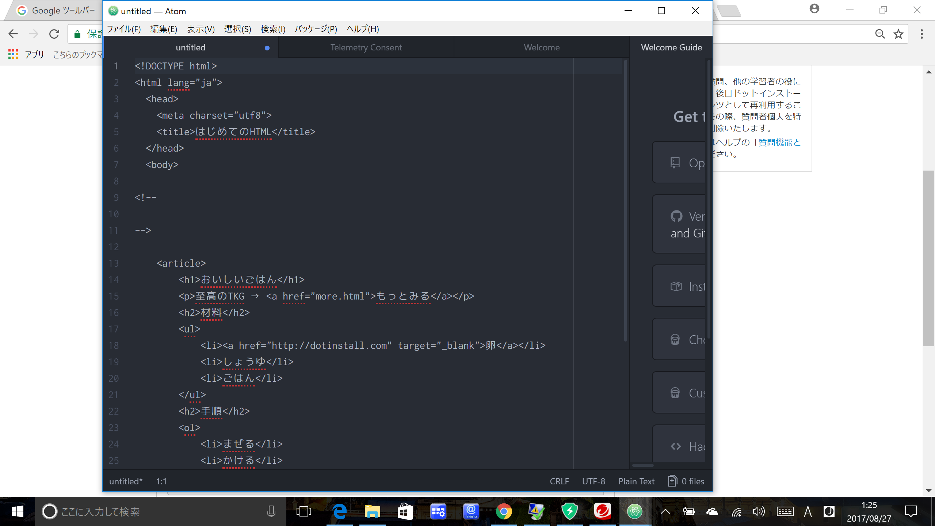Click the modified dot on untitled tab
The width and height of the screenshot is (935, 526).
click(267, 48)
